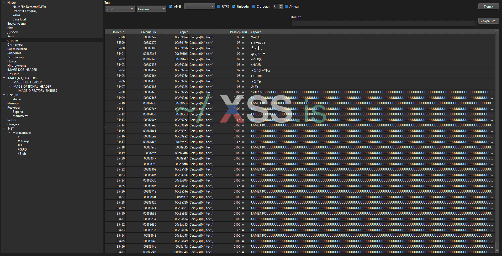Open VirusTotal in the tree
This screenshot has height=256, width=502.
point(19,19)
